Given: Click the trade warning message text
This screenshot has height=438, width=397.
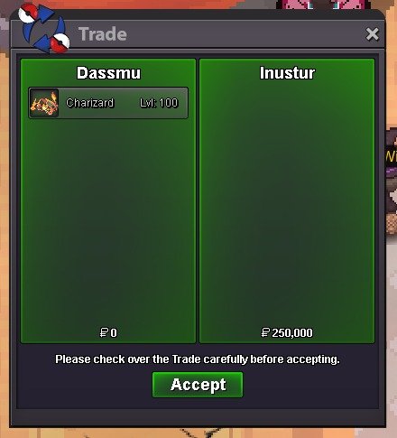Looking at the screenshot, I should click(x=198, y=359).
